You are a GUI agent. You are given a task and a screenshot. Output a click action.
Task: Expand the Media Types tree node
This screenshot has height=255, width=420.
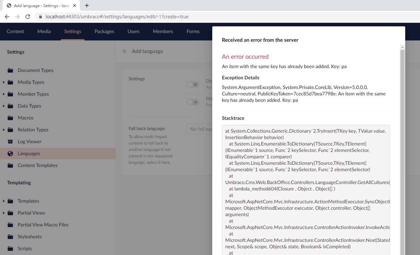point(4,82)
